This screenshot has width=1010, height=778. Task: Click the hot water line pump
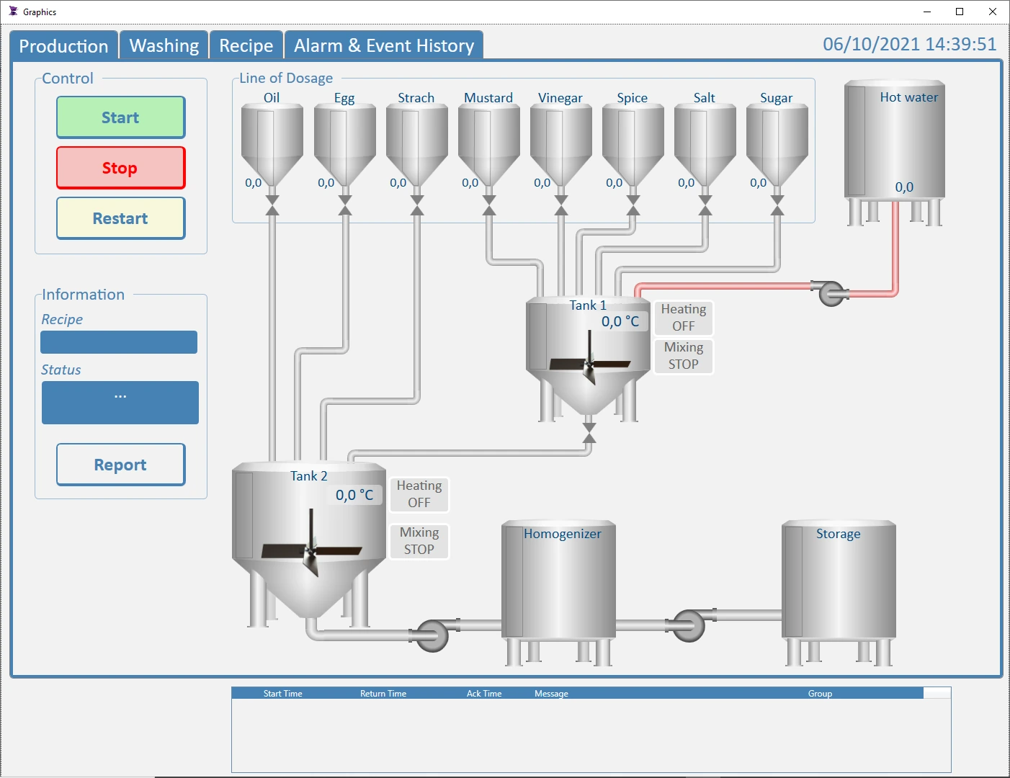(831, 292)
